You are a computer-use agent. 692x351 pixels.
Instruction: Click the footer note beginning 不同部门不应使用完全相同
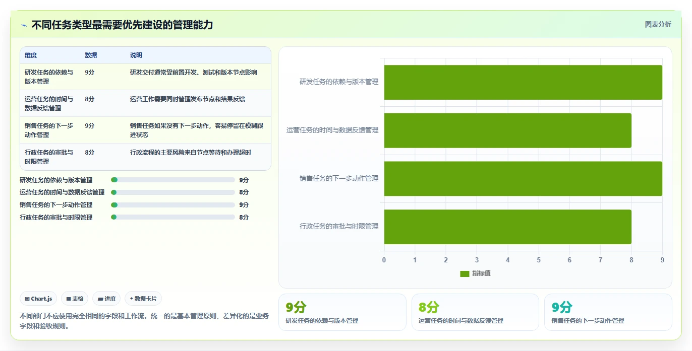(x=144, y=321)
